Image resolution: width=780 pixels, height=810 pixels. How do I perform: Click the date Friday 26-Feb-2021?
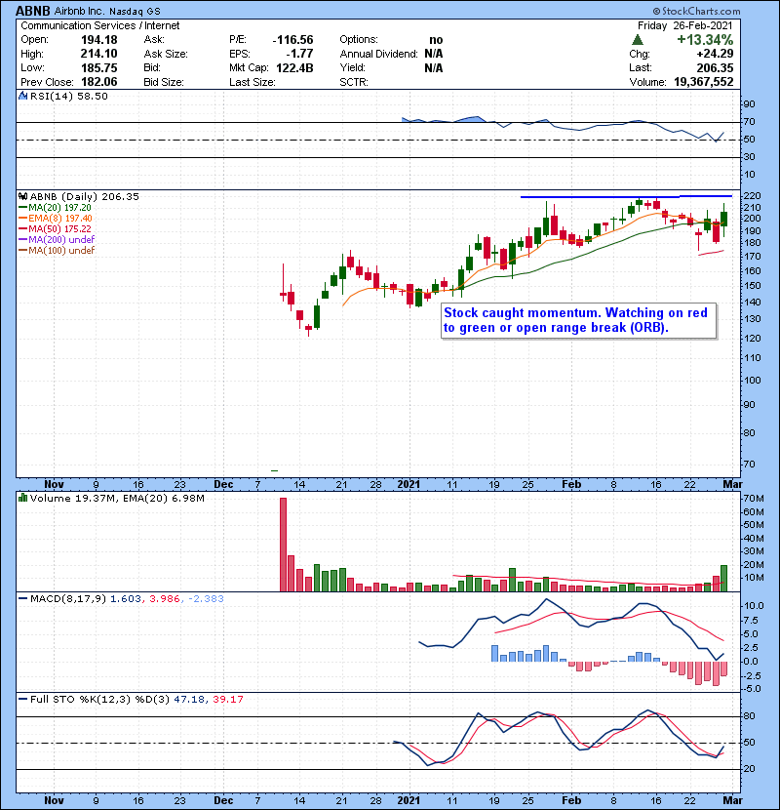685,25
